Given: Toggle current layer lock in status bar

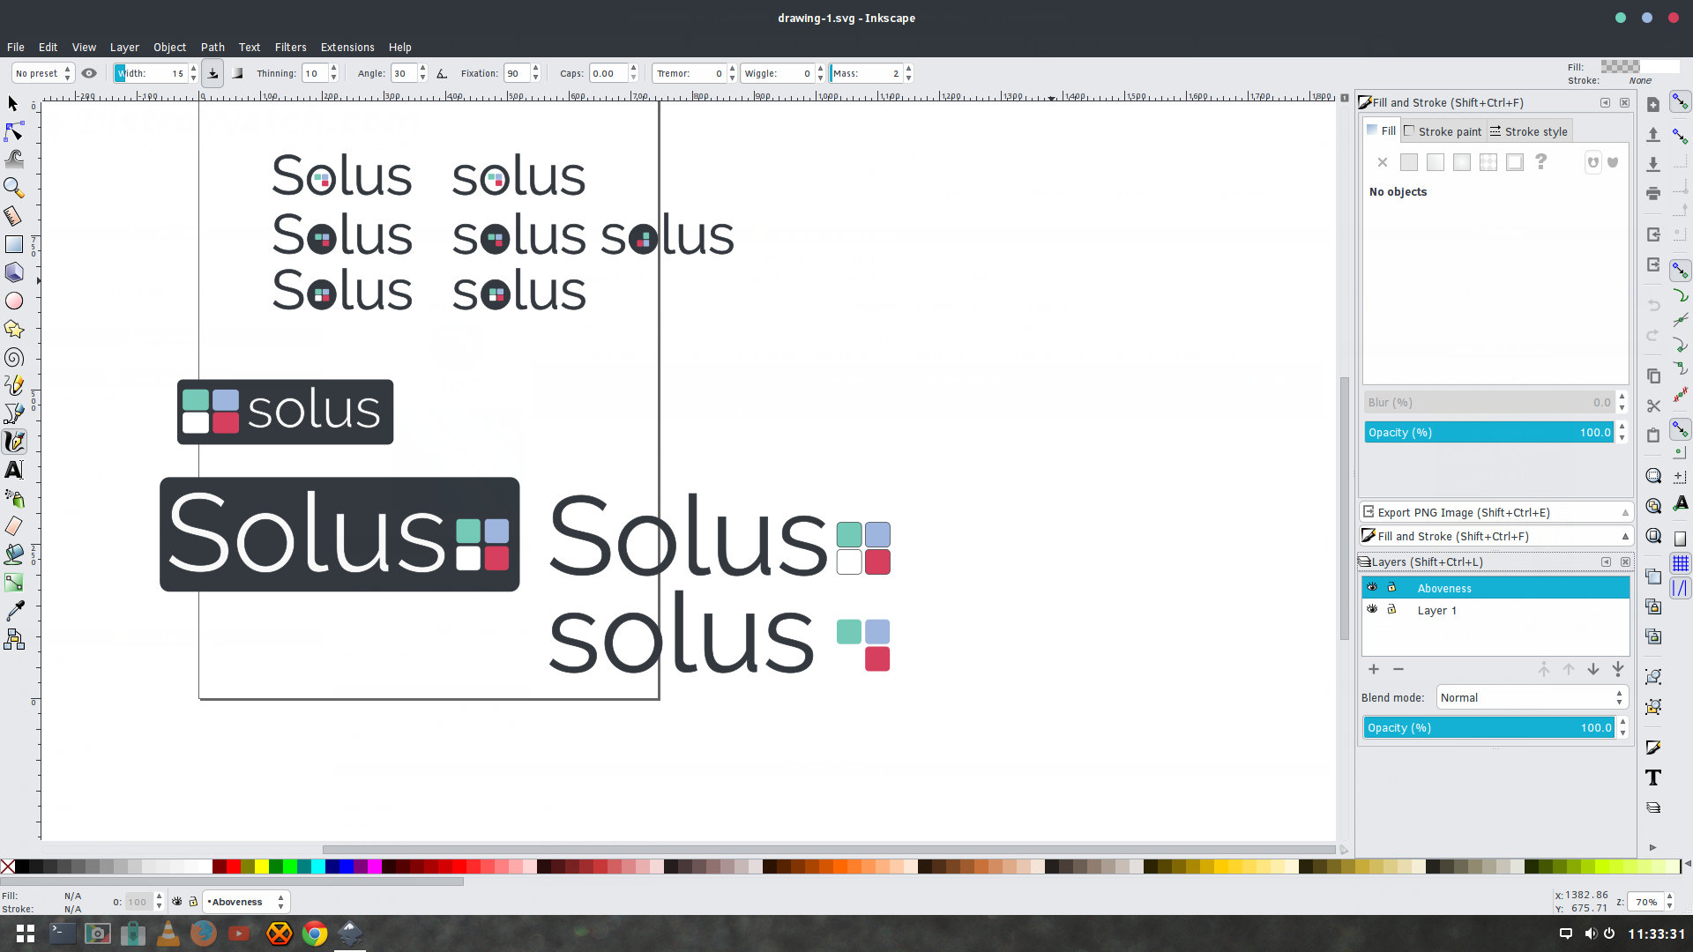Looking at the screenshot, I should [x=193, y=902].
